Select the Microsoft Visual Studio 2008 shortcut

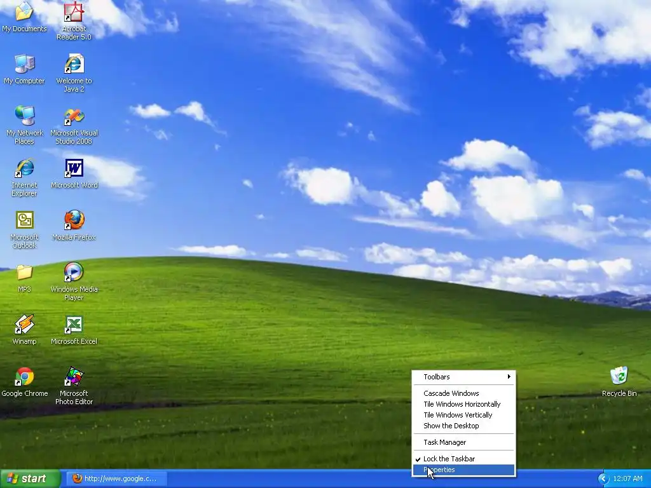tap(74, 125)
